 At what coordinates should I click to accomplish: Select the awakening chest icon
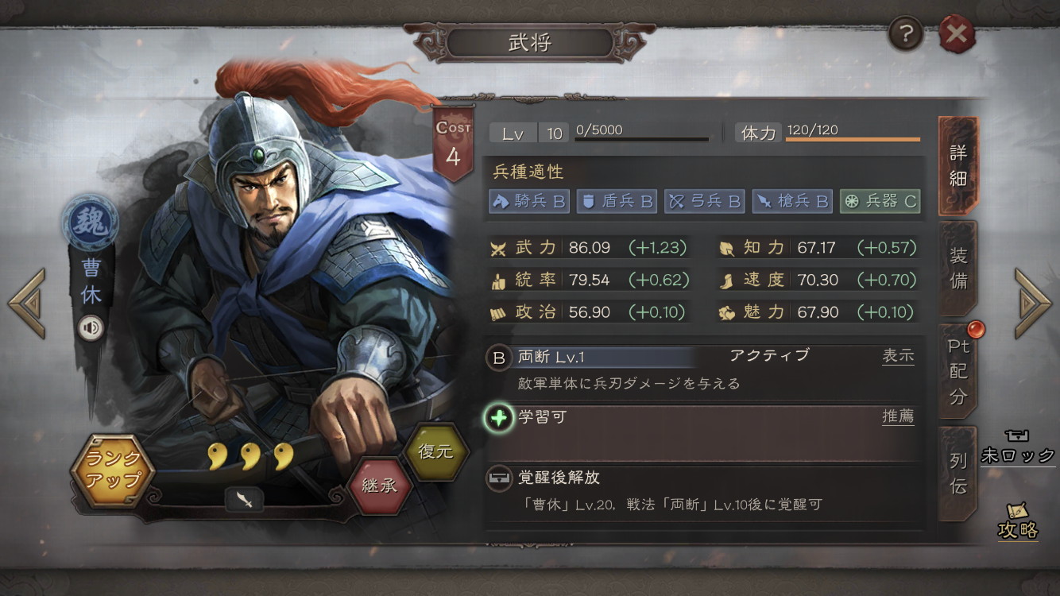[498, 478]
